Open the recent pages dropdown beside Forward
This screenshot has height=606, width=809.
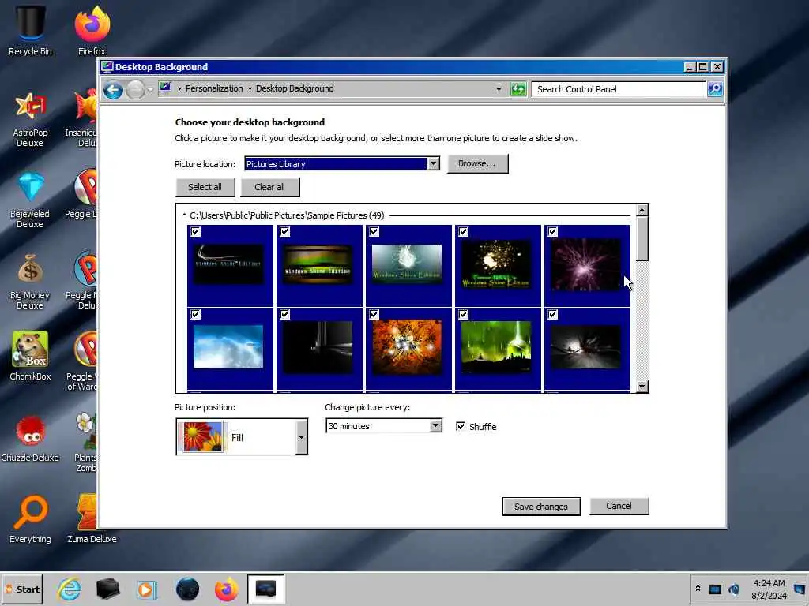(x=151, y=90)
